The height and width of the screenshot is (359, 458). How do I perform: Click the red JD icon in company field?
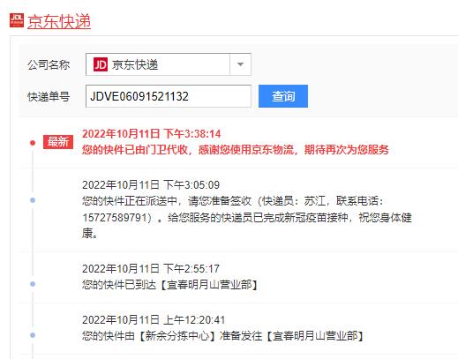[x=101, y=64]
